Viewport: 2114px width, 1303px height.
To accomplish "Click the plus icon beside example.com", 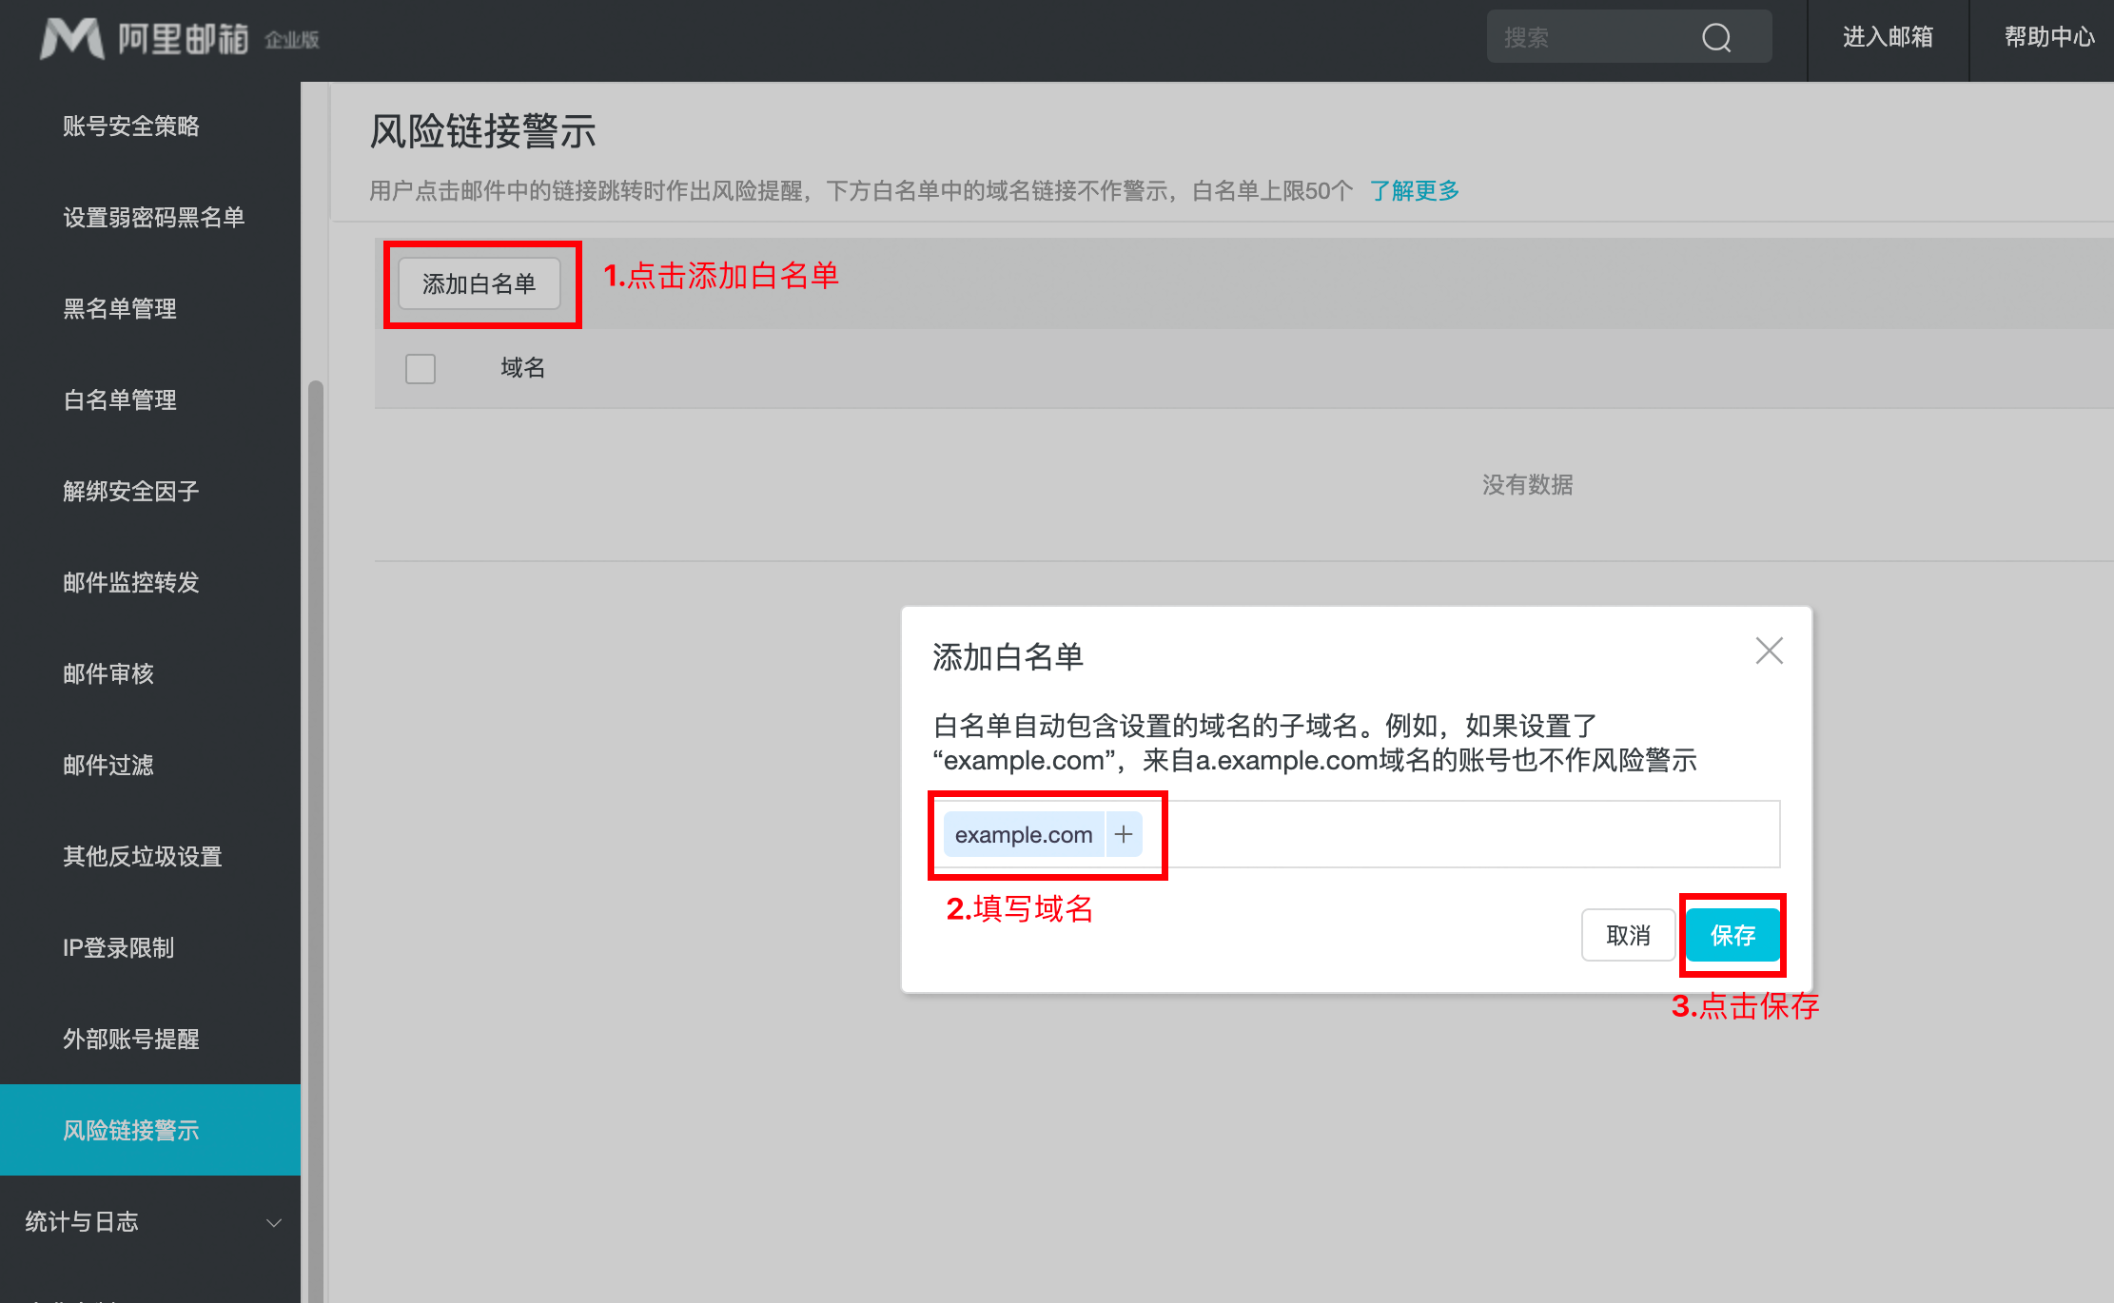I will pyautogui.click(x=1124, y=834).
